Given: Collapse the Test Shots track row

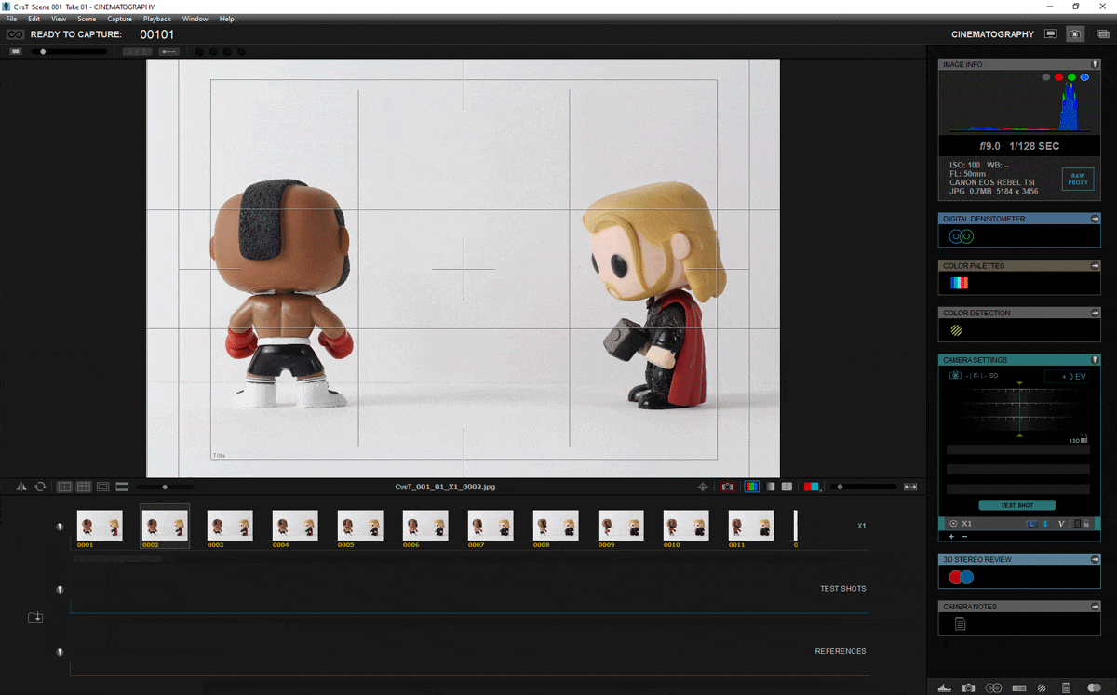Looking at the screenshot, I should pyautogui.click(x=60, y=589).
